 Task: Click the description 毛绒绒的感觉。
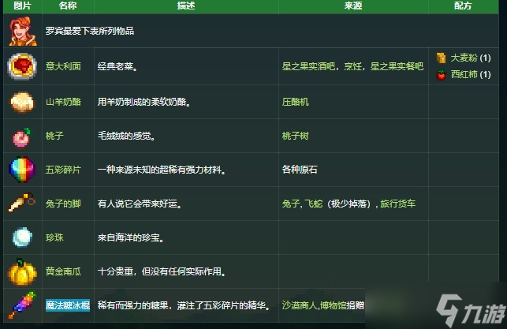point(127,136)
